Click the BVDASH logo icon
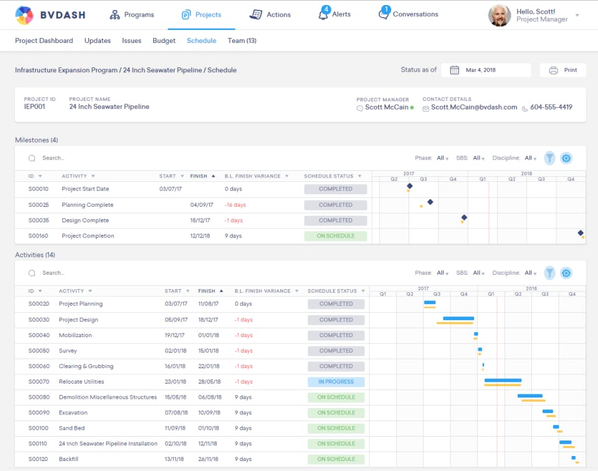Viewport: 598px width, 471px height. pyautogui.click(x=24, y=14)
